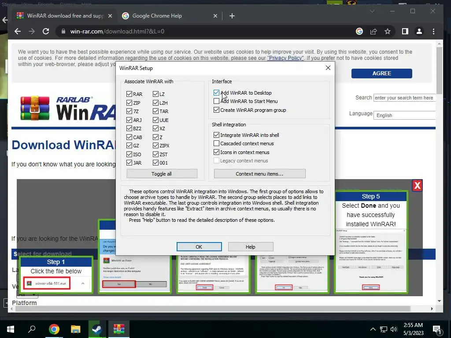The image size is (451, 338).
Task: Click the Toggle all button
Action: (162, 173)
